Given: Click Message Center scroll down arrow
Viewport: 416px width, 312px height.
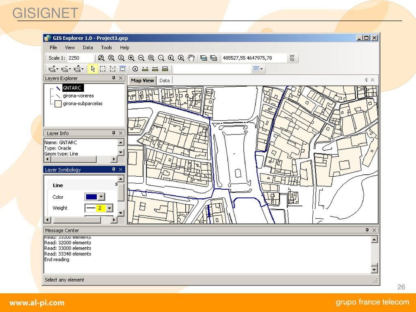Looking at the screenshot, I should 374,270.
